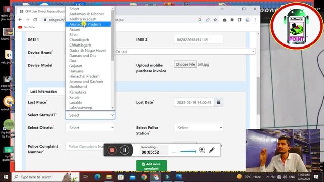
Task: Open Chrome profile avatar
Action: tap(248, 20)
